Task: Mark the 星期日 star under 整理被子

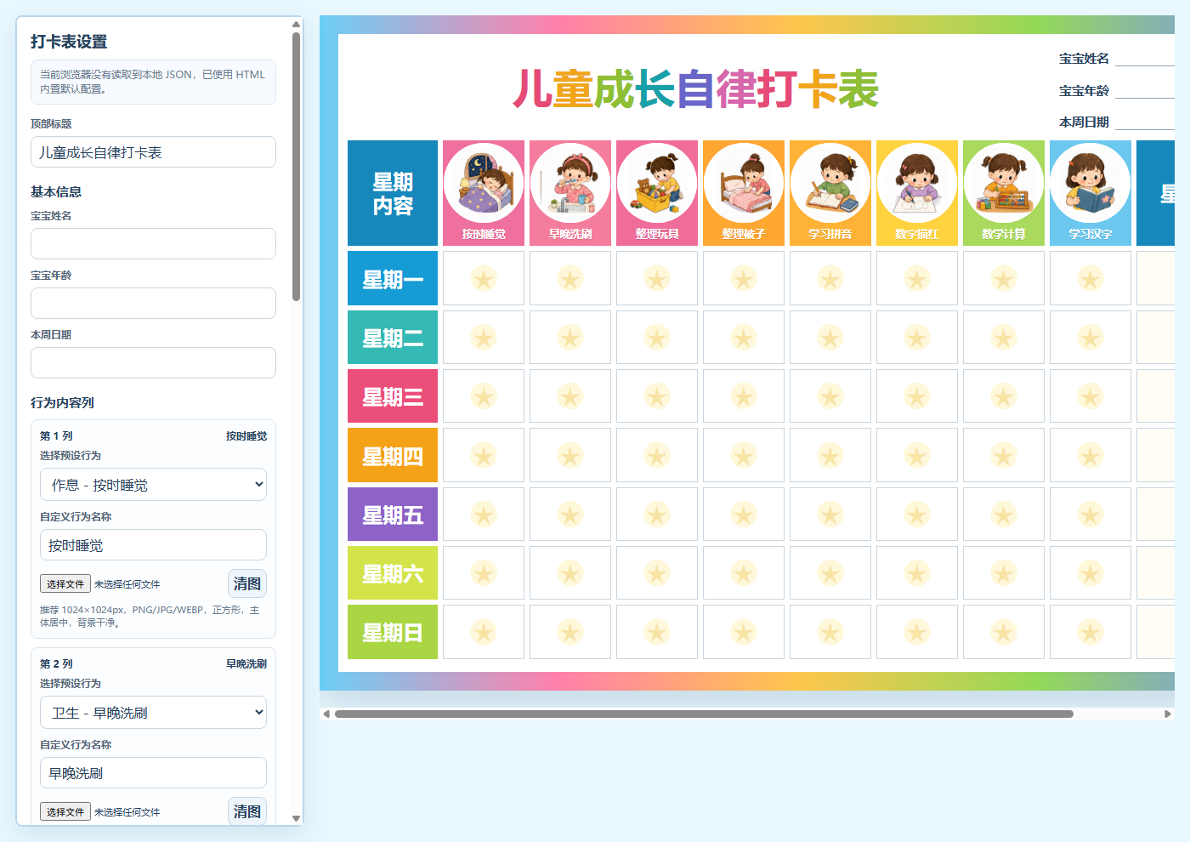Action: click(744, 632)
